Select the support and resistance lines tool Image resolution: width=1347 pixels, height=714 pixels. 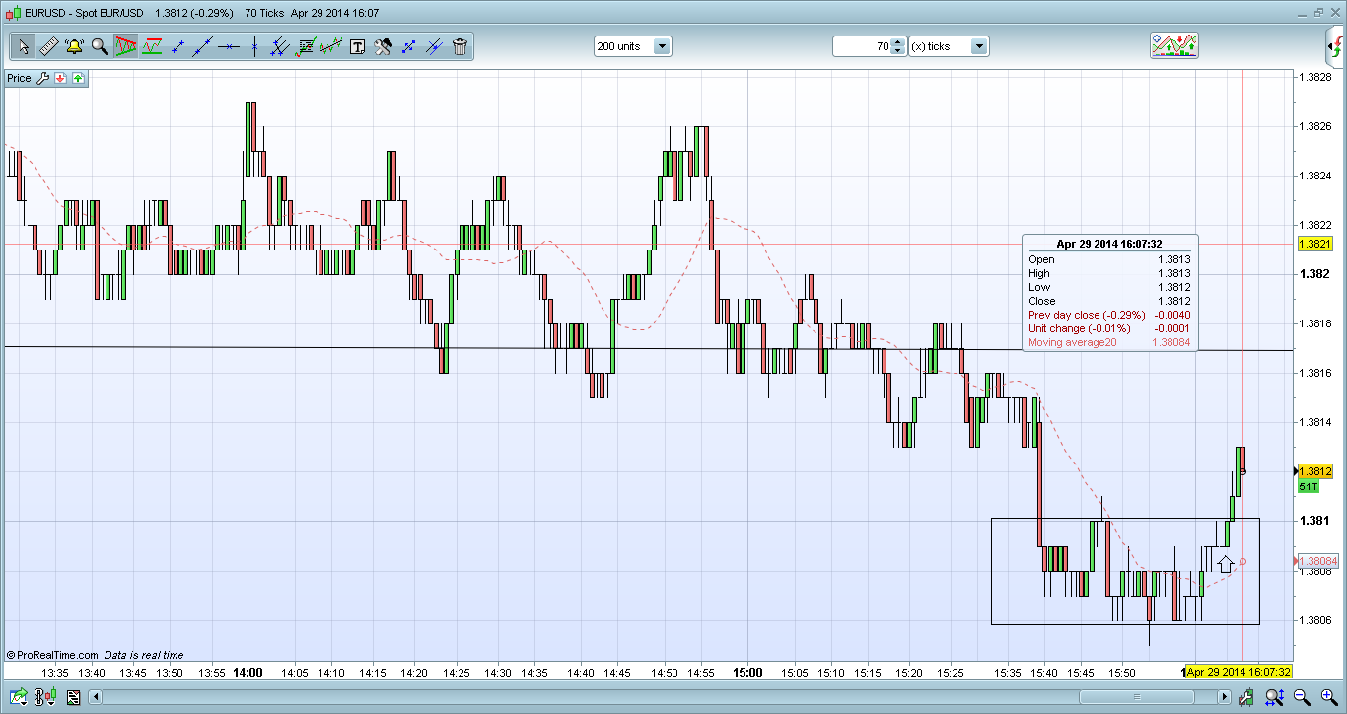point(152,46)
